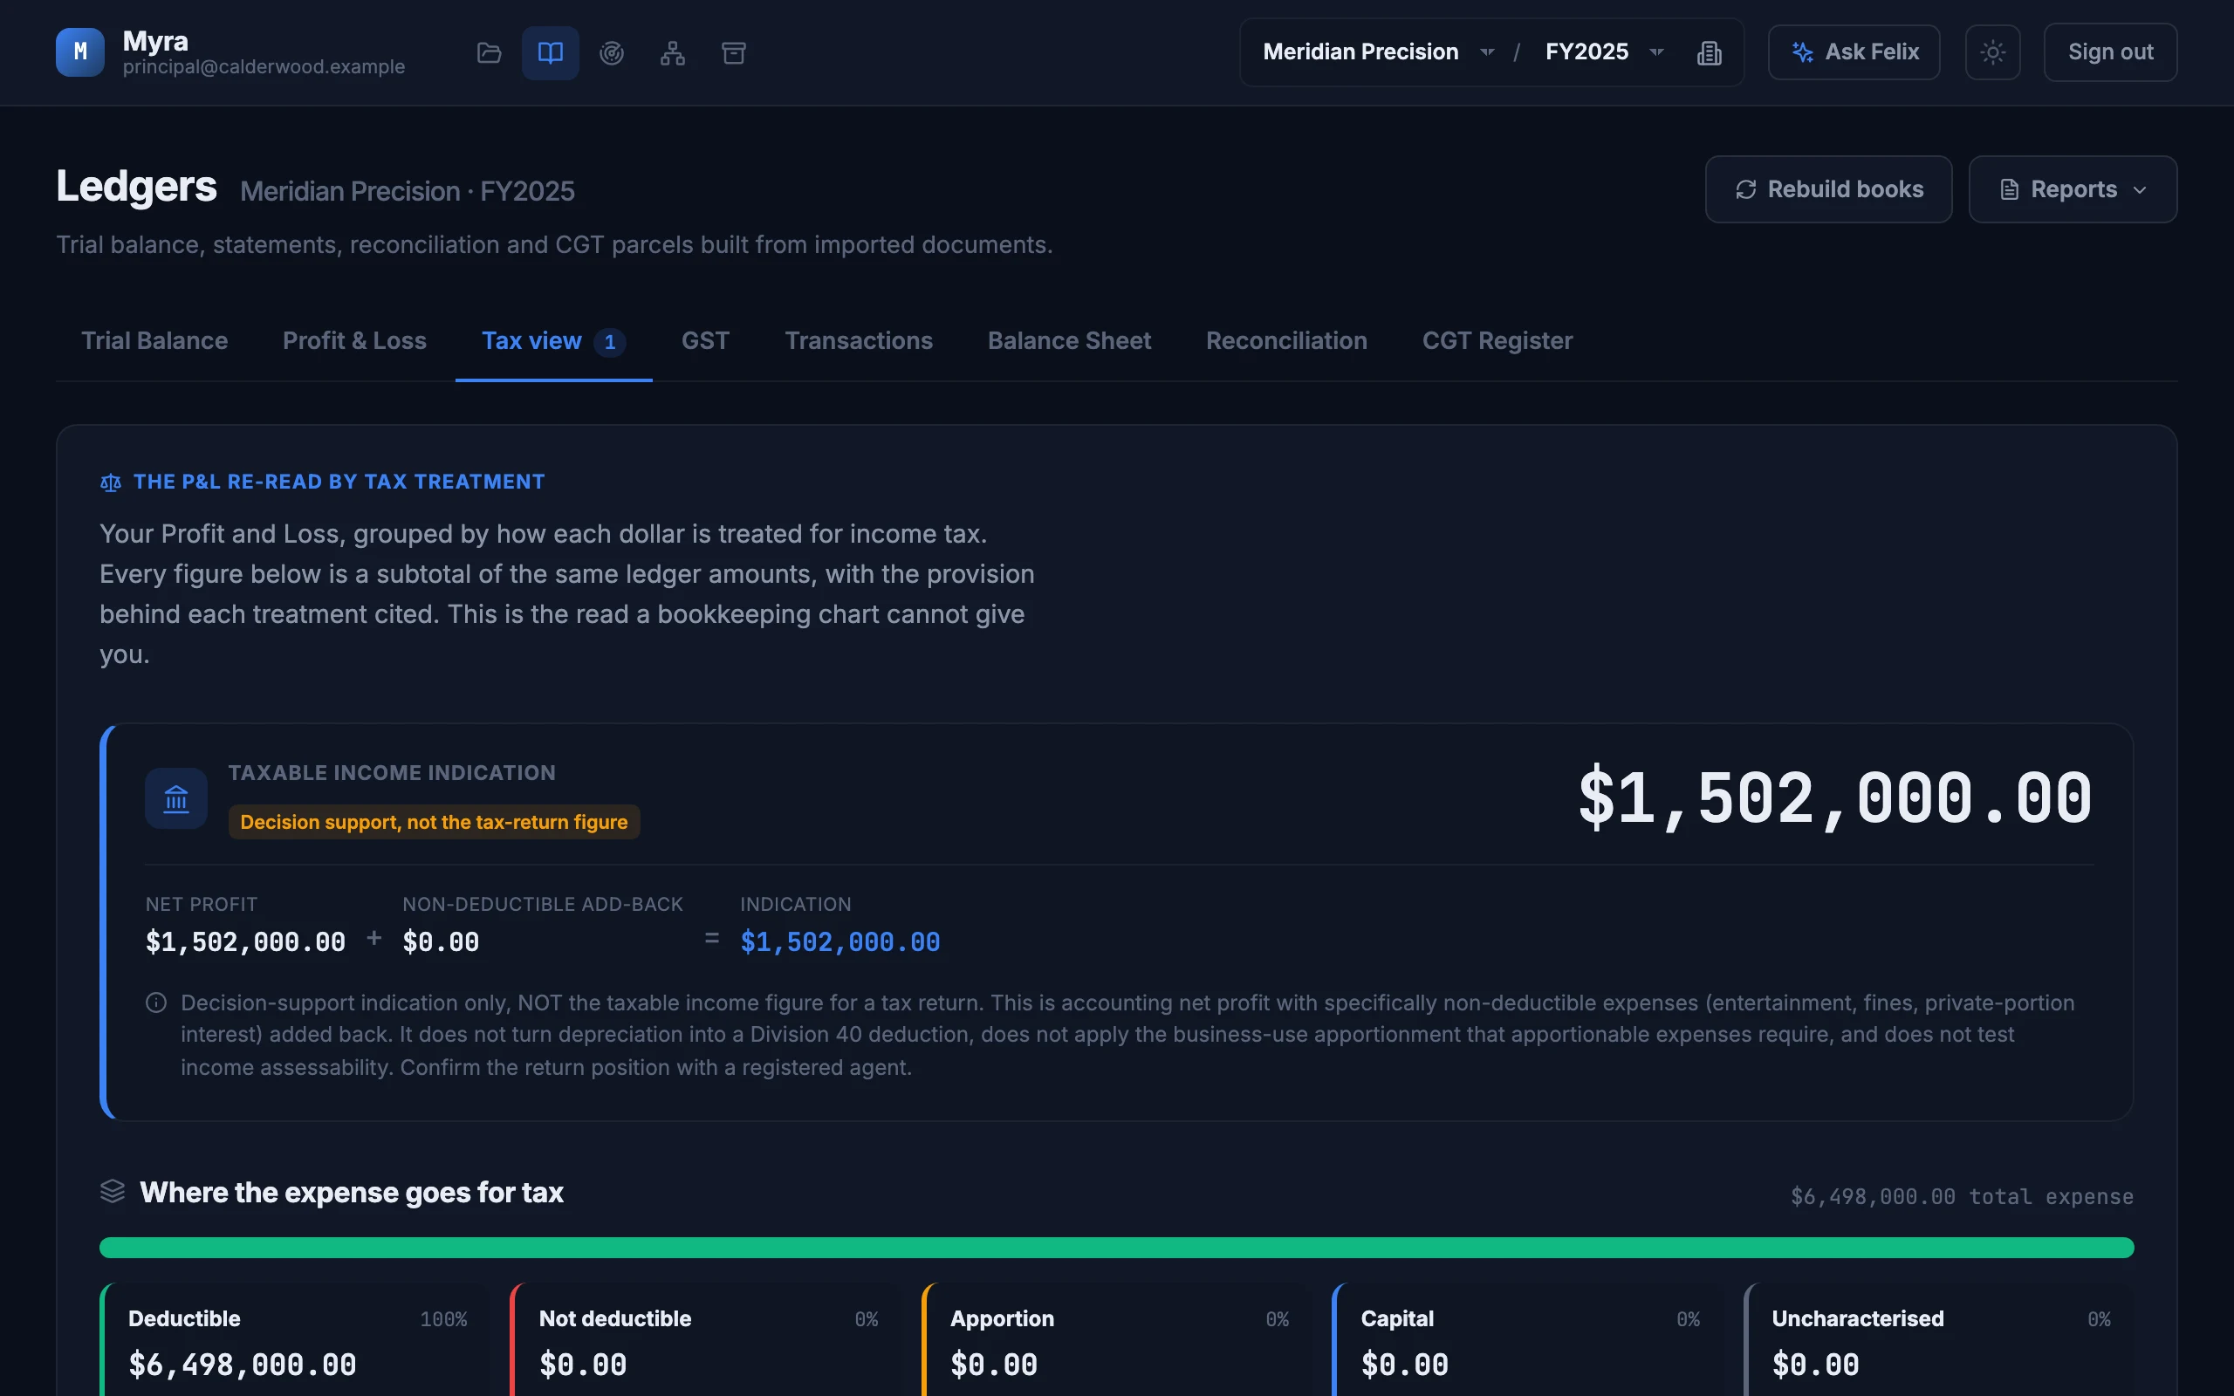
Task: Click the 'Where the expense goes for tax' heading
Action: (x=352, y=1192)
